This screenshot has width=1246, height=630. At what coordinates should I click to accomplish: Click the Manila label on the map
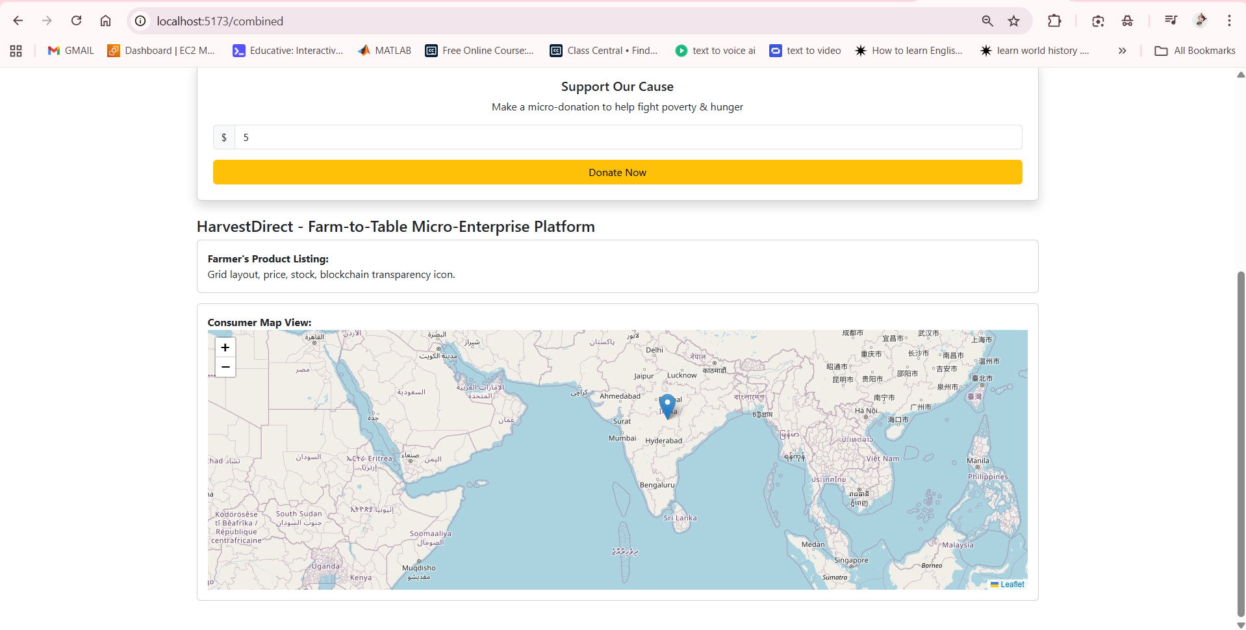[978, 461]
